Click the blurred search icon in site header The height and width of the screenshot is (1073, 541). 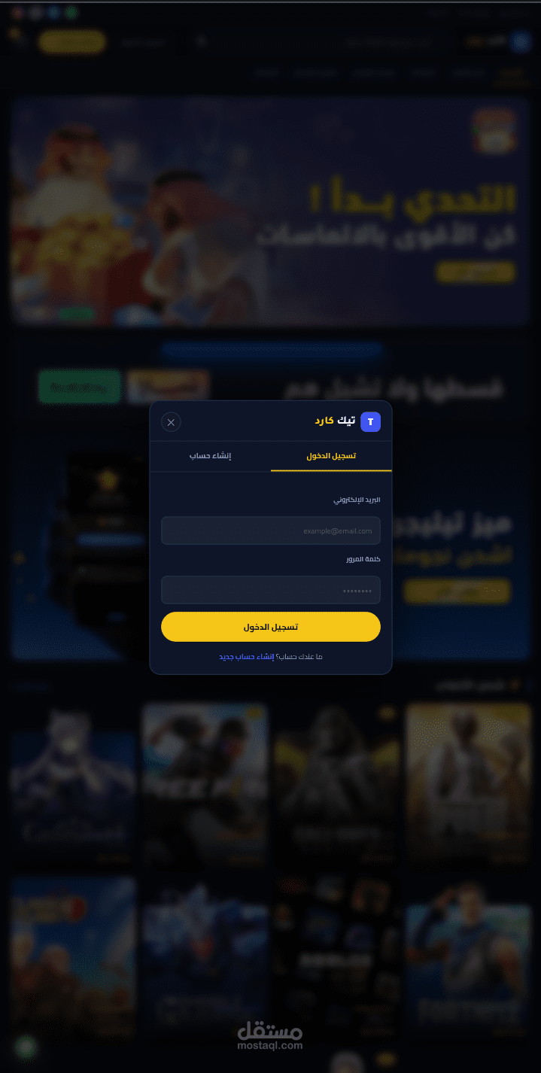tap(201, 41)
